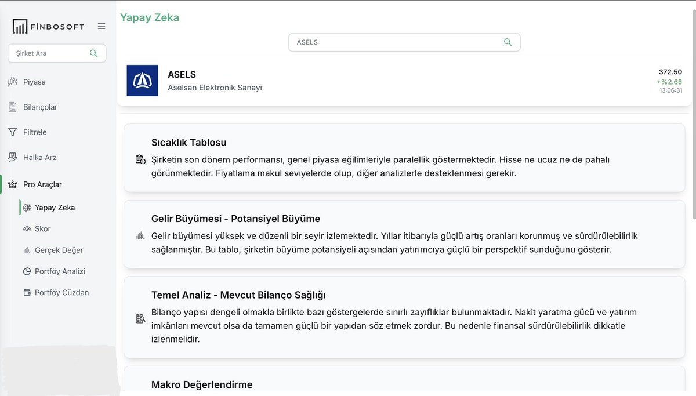Select Portföy Analizi in the sidebar
This screenshot has width=696, height=396.
pyautogui.click(x=60, y=271)
